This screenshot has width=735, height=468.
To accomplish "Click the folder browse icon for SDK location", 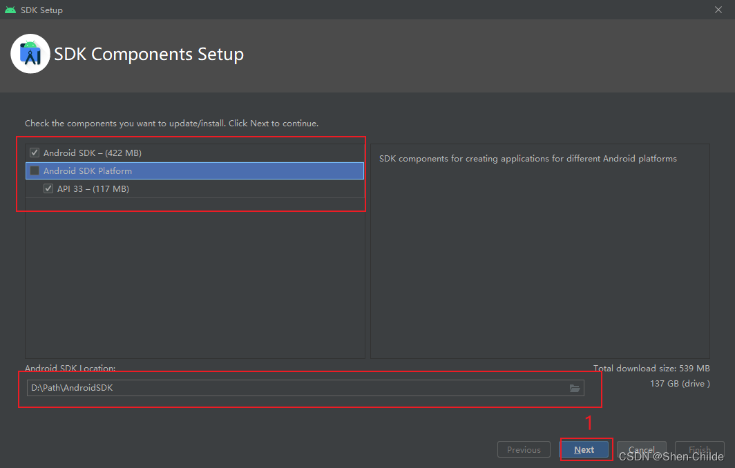I will coord(575,389).
